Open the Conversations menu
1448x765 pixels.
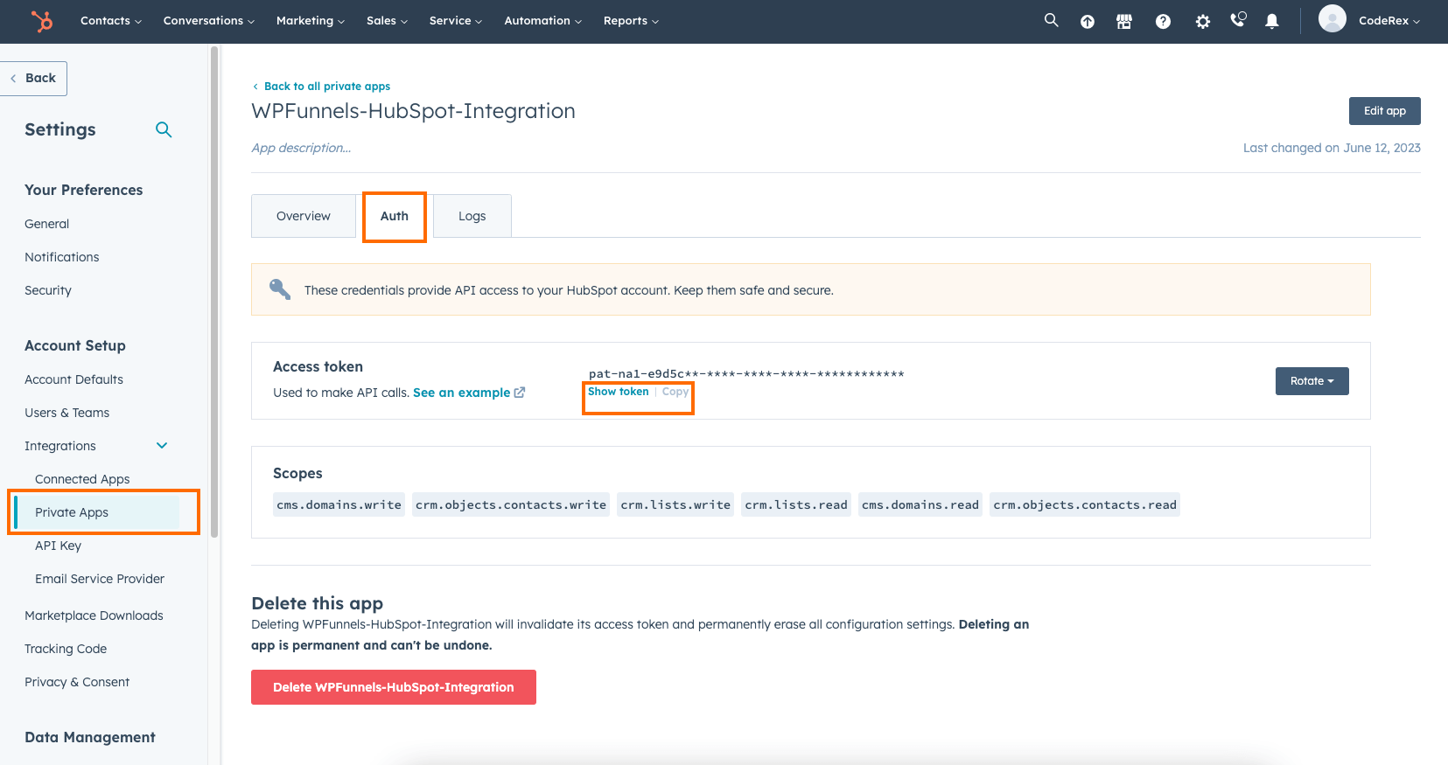coord(209,21)
